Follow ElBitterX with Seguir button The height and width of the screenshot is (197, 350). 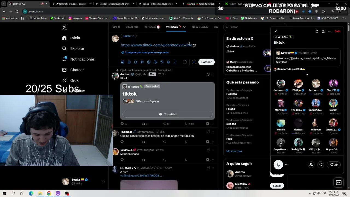click(x=277, y=186)
